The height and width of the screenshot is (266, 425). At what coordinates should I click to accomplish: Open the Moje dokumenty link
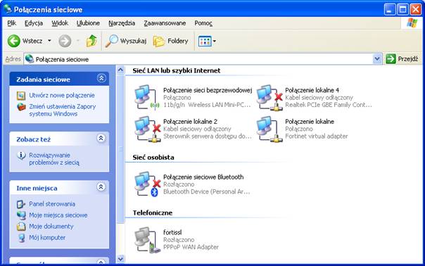coord(51,227)
